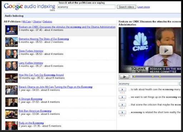Open the Bernanke Hearing video thumbnail
This screenshot has width=183, height=132.
(x=11, y=42)
